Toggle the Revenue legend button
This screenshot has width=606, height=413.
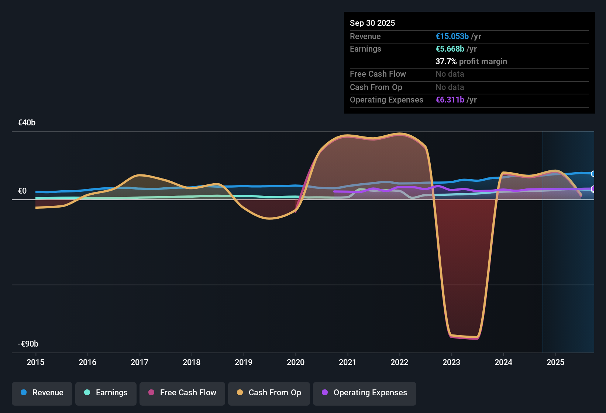pos(42,393)
